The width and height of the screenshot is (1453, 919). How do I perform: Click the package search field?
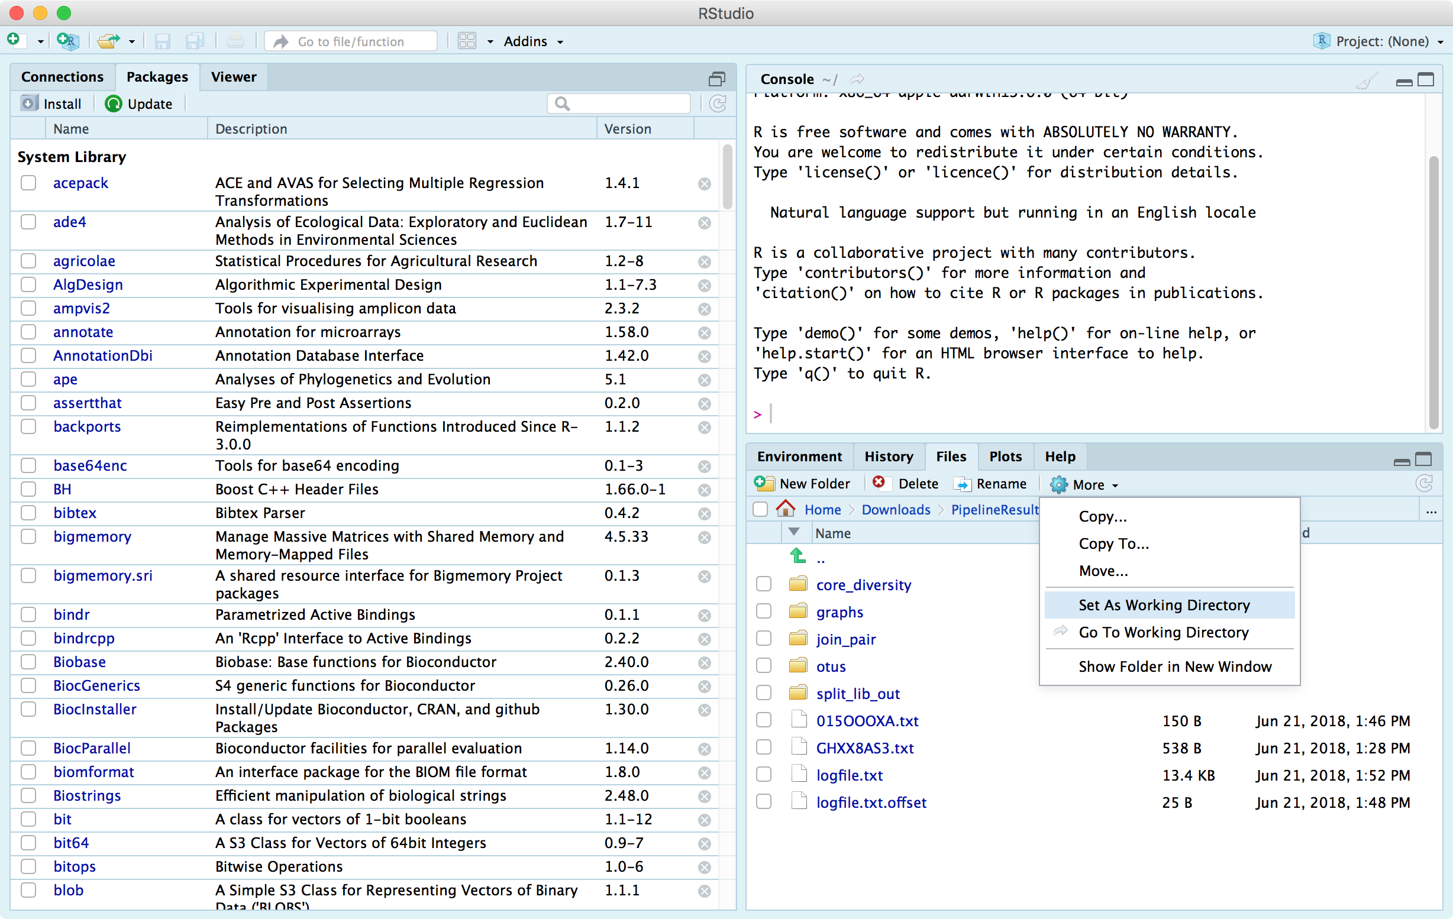pos(618,103)
